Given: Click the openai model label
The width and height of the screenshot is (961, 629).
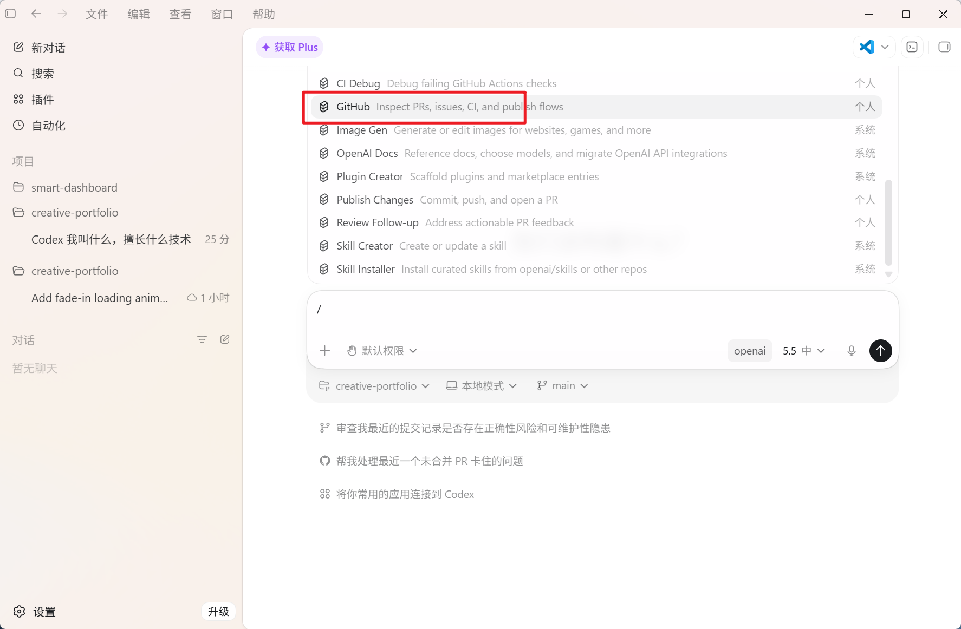Looking at the screenshot, I should coord(750,351).
